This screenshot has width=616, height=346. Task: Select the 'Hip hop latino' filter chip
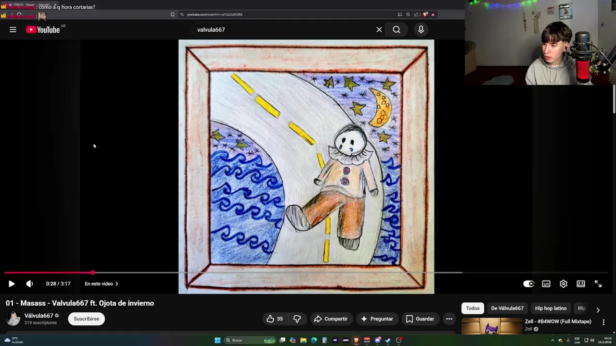551,309
